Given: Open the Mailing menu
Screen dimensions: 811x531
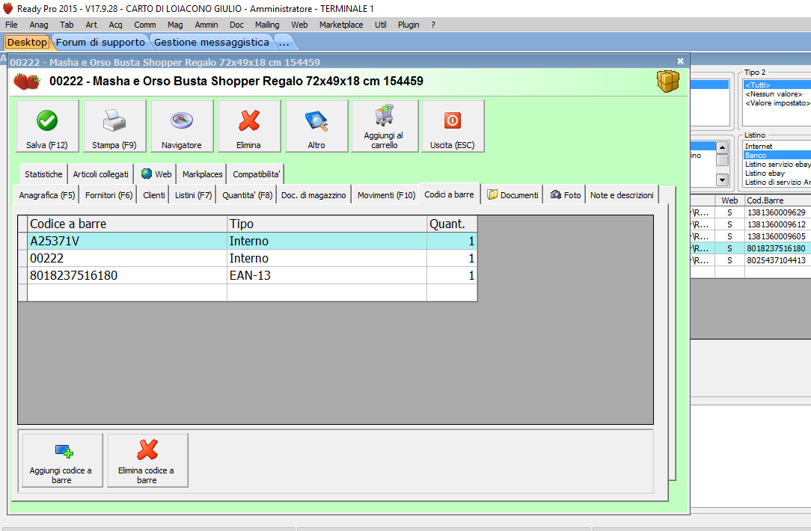Looking at the screenshot, I should [x=267, y=24].
